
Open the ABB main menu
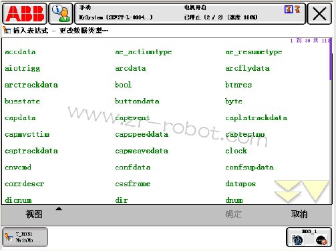(25, 14)
